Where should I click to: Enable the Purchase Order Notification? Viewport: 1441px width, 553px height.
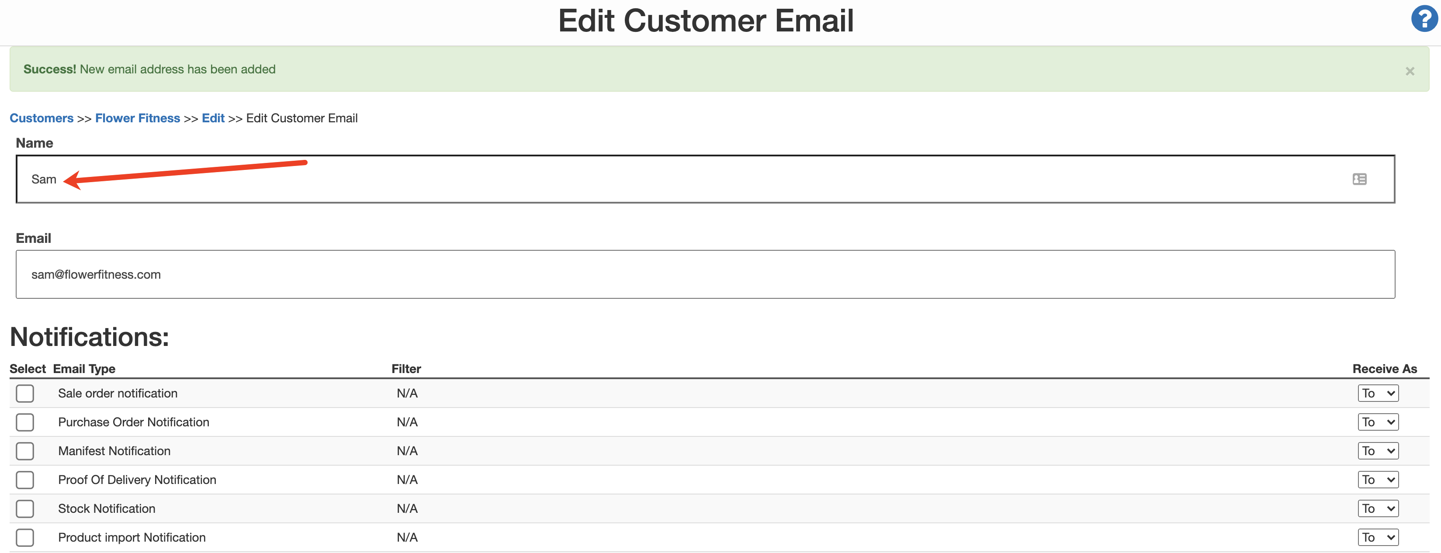tap(24, 422)
